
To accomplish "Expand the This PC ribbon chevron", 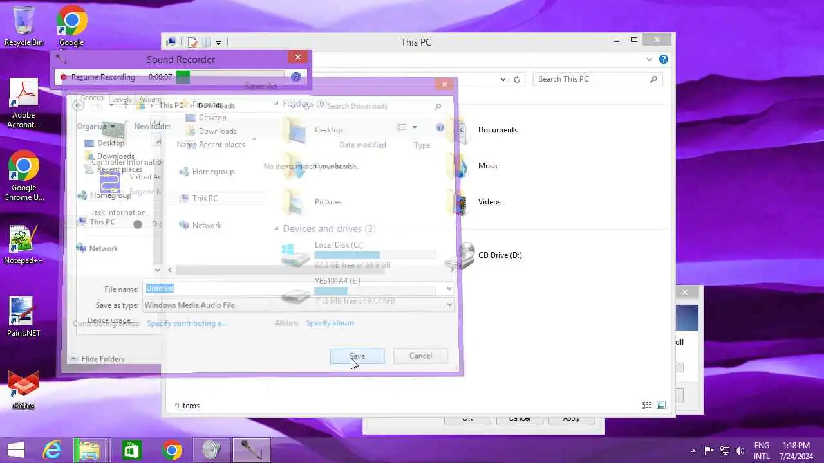I will point(649,59).
